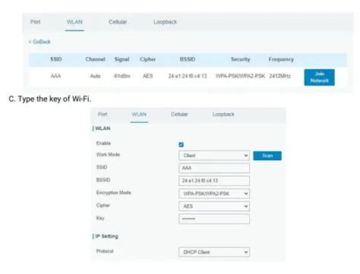This screenshot has height=274, width=360.
Task: Switch to the Cellular tab above the WLAN settings form
Action: point(179,114)
